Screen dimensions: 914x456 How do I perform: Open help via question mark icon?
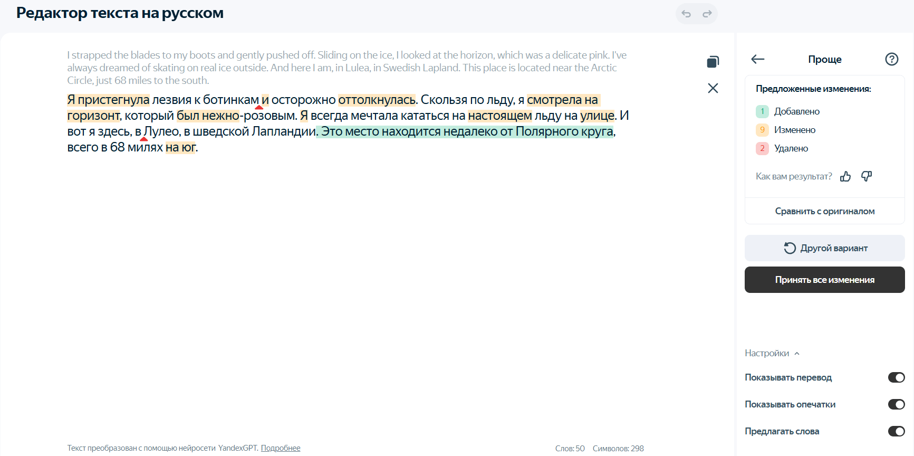click(891, 59)
